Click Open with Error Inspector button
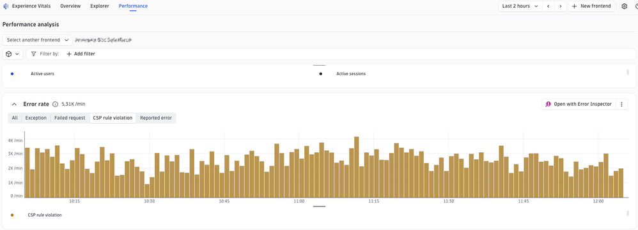 click(x=579, y=104)
